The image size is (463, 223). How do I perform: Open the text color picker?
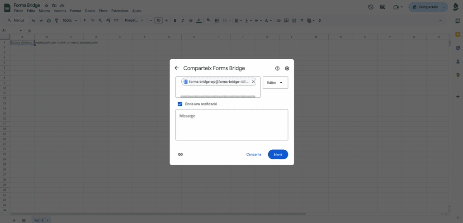[x=199, y=21]
